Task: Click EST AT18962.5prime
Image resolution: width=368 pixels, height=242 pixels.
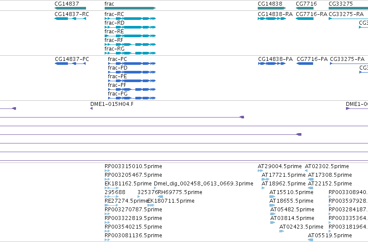Action: [x=263, y=188]
